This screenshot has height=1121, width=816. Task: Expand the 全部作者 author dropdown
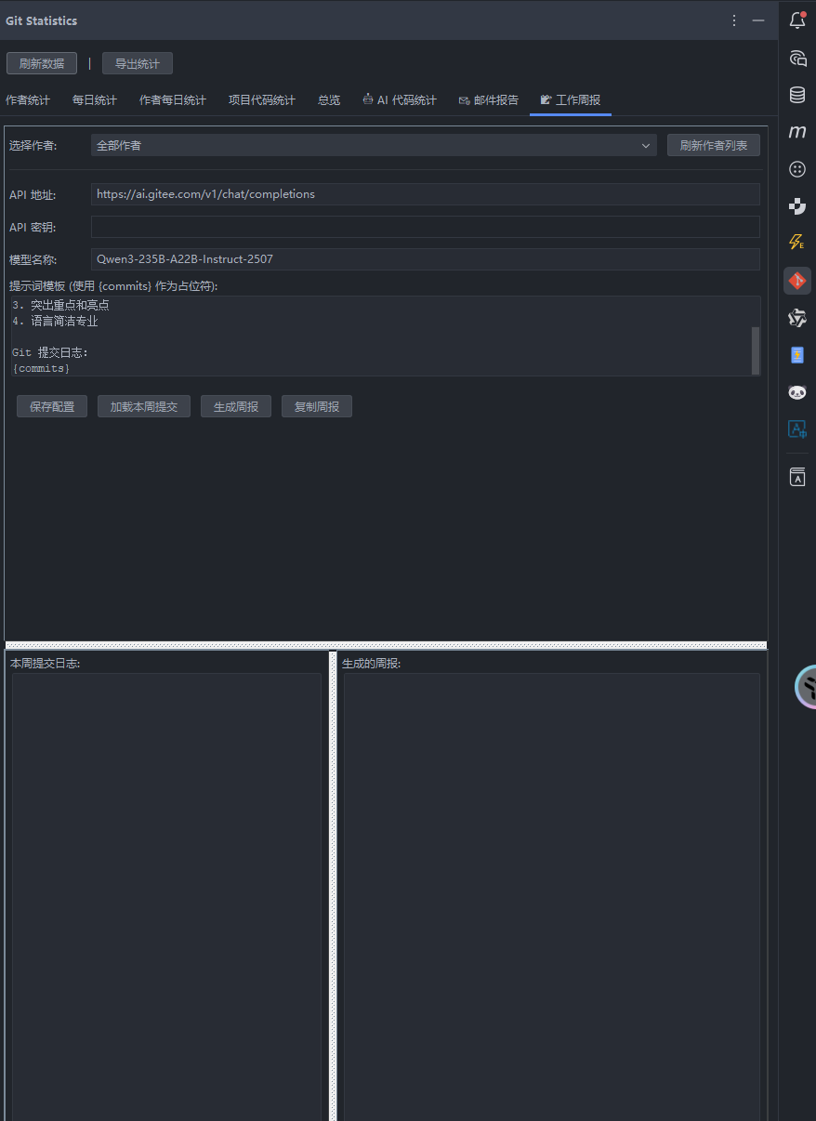pyautogui.click(x=375, y=145)
